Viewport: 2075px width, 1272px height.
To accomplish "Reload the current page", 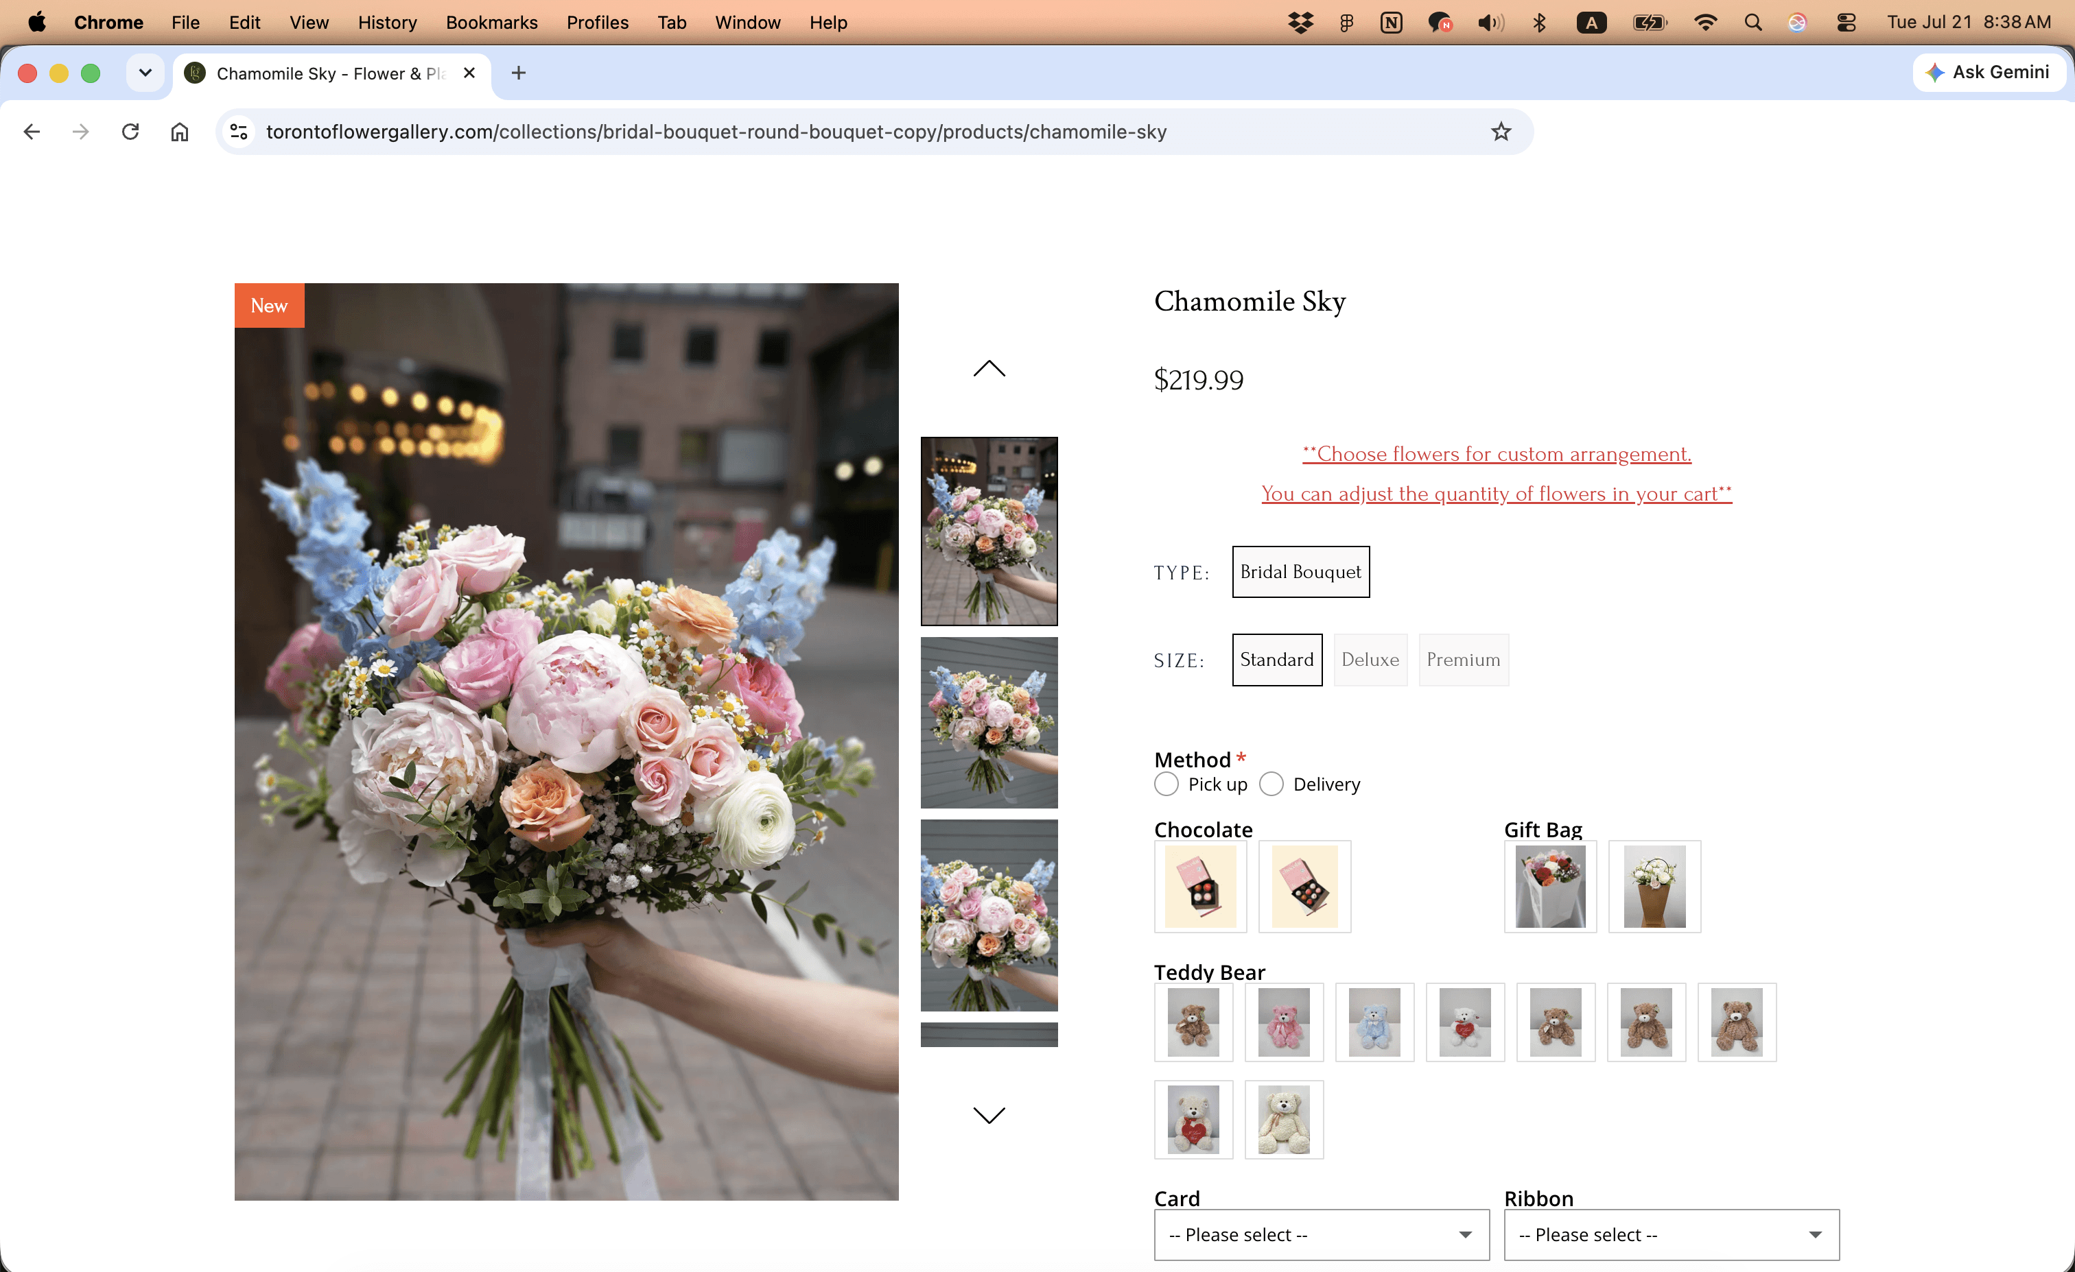I will coord(130,132).
